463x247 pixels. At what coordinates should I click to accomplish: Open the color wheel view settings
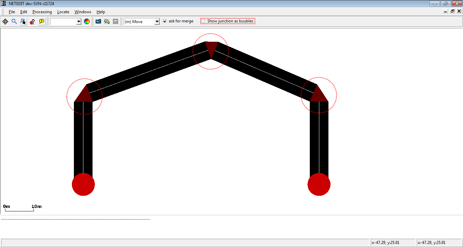[87, 21]
